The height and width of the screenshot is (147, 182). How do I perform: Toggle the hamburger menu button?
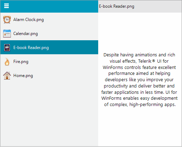point(6,6)
